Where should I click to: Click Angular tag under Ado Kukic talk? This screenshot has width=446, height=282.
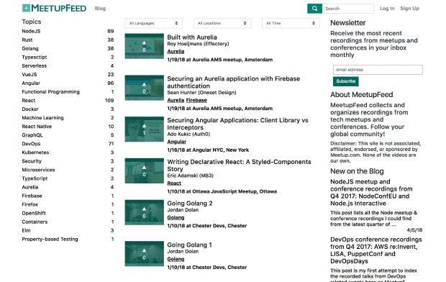(x=177, y=142)
